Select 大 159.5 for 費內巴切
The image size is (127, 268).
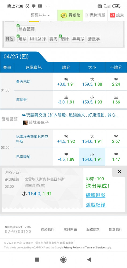(92, 82)
